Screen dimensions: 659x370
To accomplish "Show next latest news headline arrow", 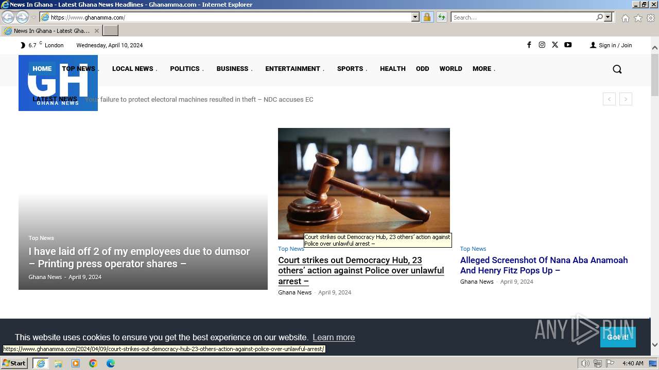I will tap(626, 99).
